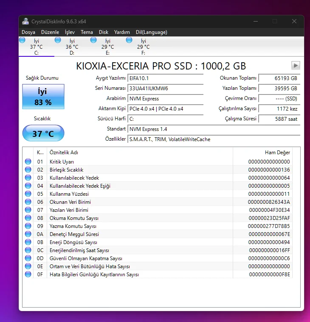The height and width of the screenshot is (322, 310).
Task: Click Yazılan Toplamı value 39595 GB
Action: [x=279, y=88]
